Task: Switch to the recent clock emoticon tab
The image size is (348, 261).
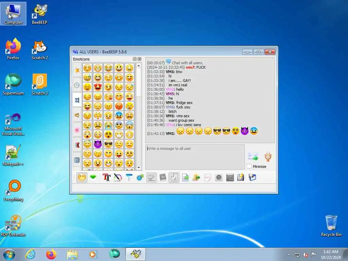Action: click(x=77, y=85)
